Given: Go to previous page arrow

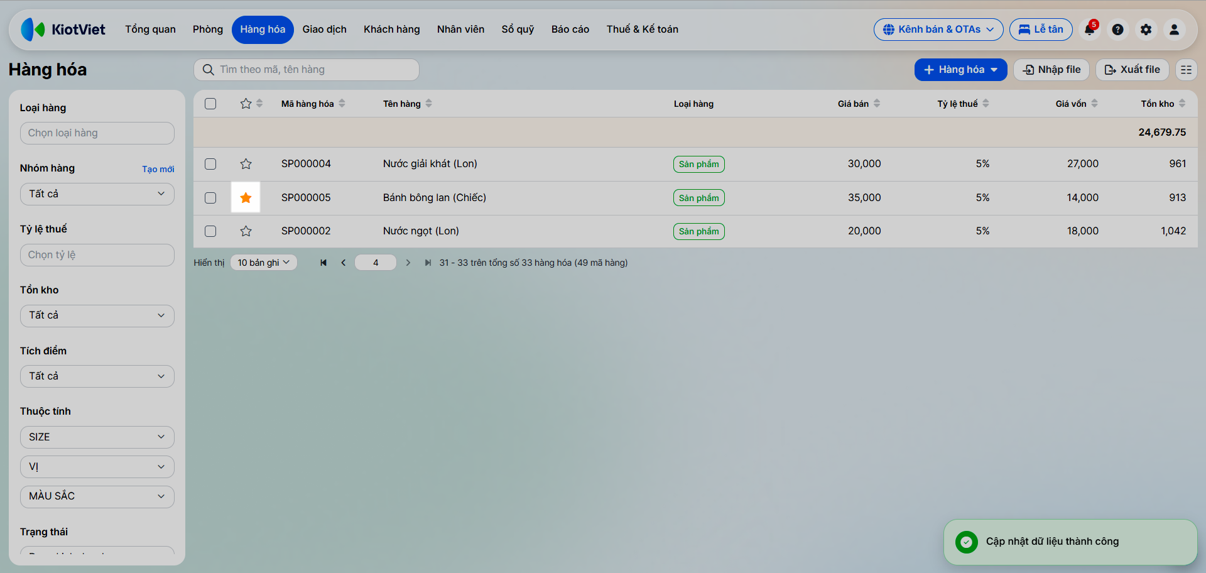Looking at the screenshot, I should coord(344,263).
